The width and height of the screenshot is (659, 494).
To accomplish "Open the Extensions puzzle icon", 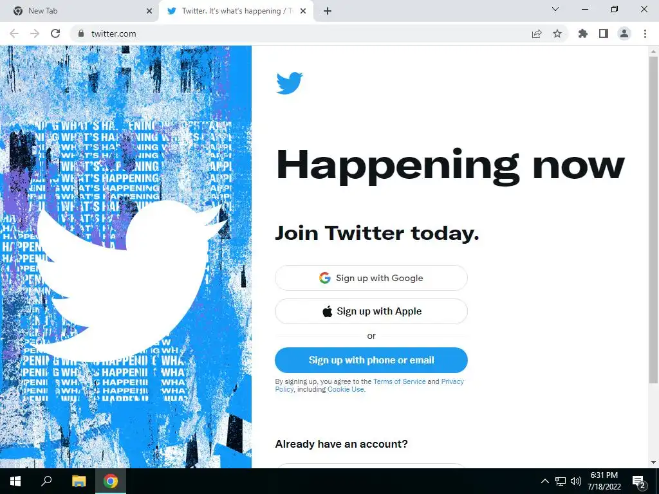I will click(x=582, y=33).
